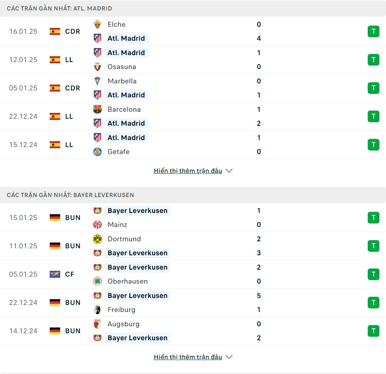Open 'Hiển thị thêm trận đấu' under Atl. Madrid

point(188,171)
